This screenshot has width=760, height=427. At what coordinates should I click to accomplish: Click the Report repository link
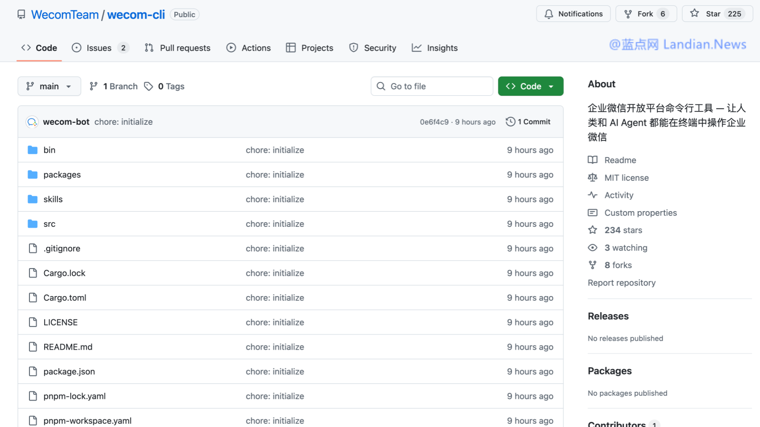click(621, 283)
